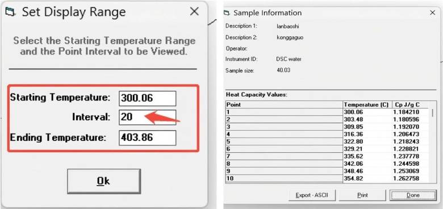Click the Instrument ID value DSC water
The height and width of the screenshot is (209, 443).
point(289,59)
